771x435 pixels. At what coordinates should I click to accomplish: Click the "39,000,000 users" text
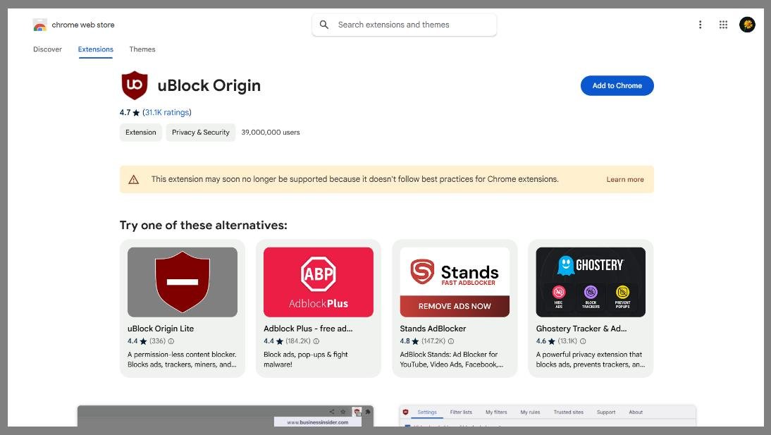click(271, 133)
